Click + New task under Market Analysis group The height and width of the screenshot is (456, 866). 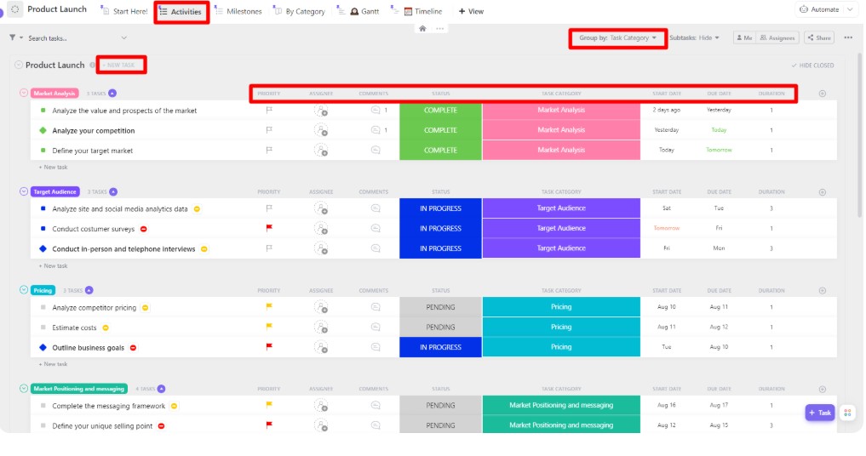tap(53, 167)
